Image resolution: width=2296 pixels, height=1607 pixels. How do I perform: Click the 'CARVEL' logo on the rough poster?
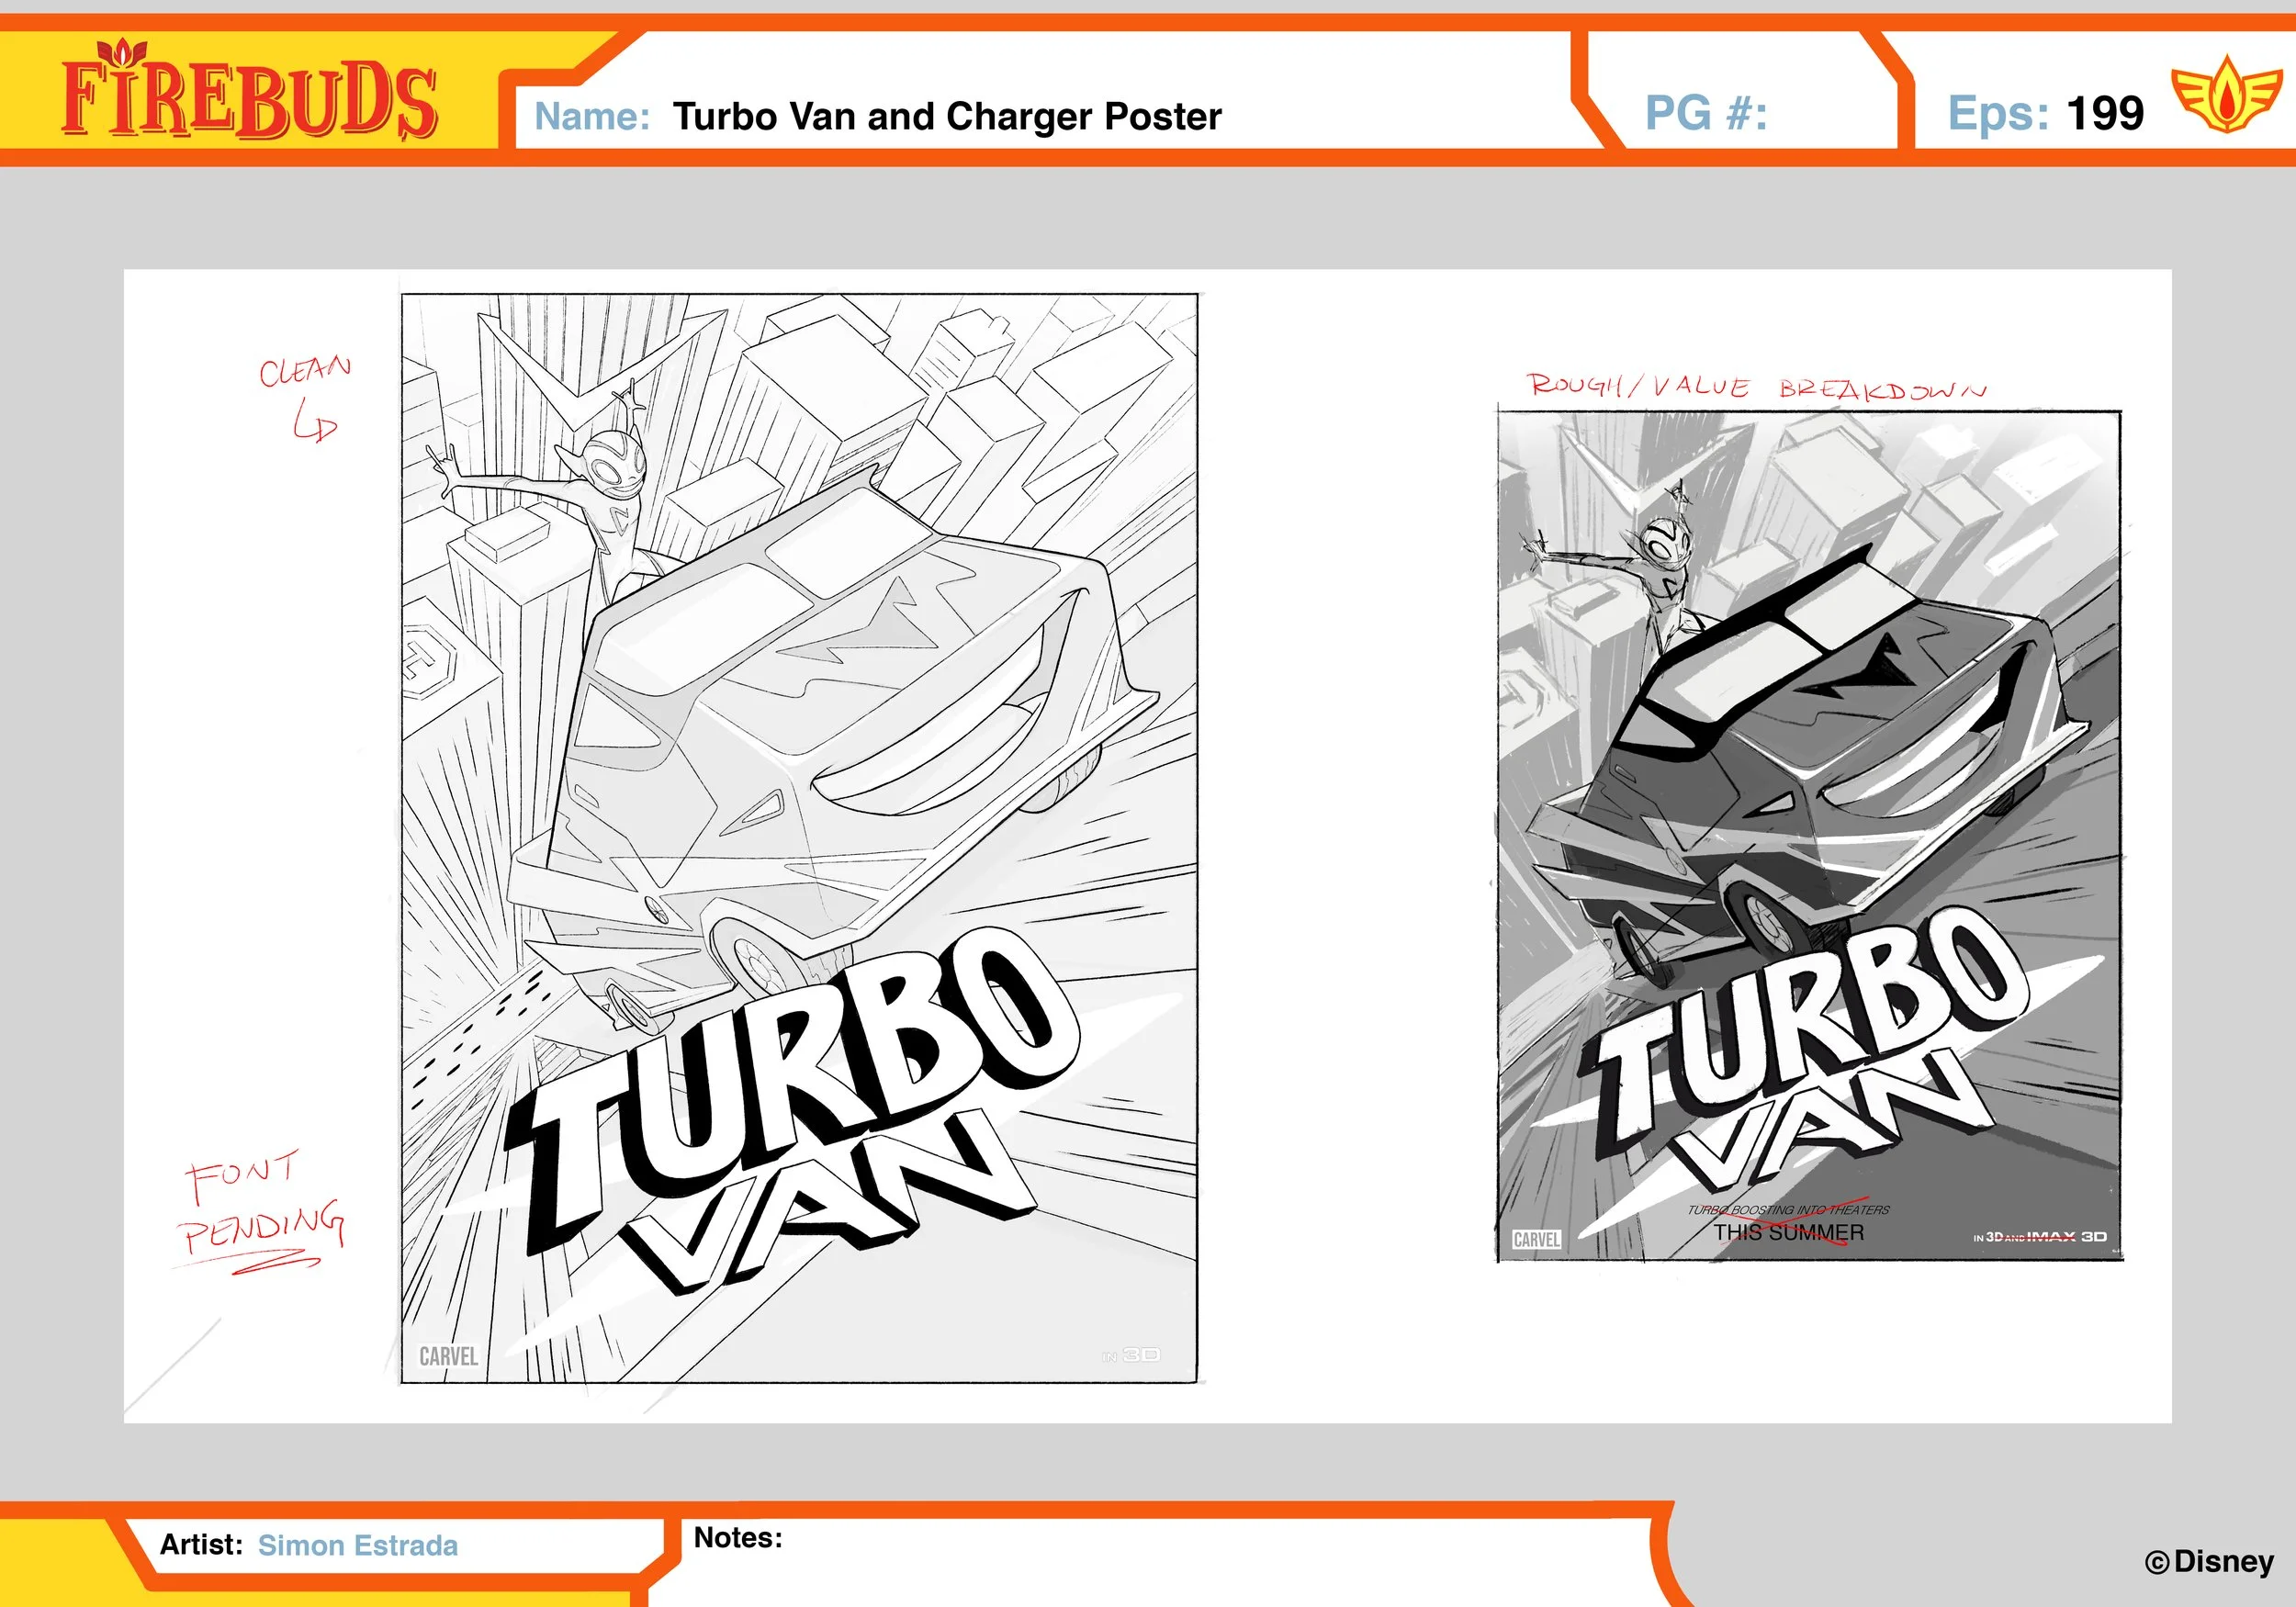click(1536, 1240)
